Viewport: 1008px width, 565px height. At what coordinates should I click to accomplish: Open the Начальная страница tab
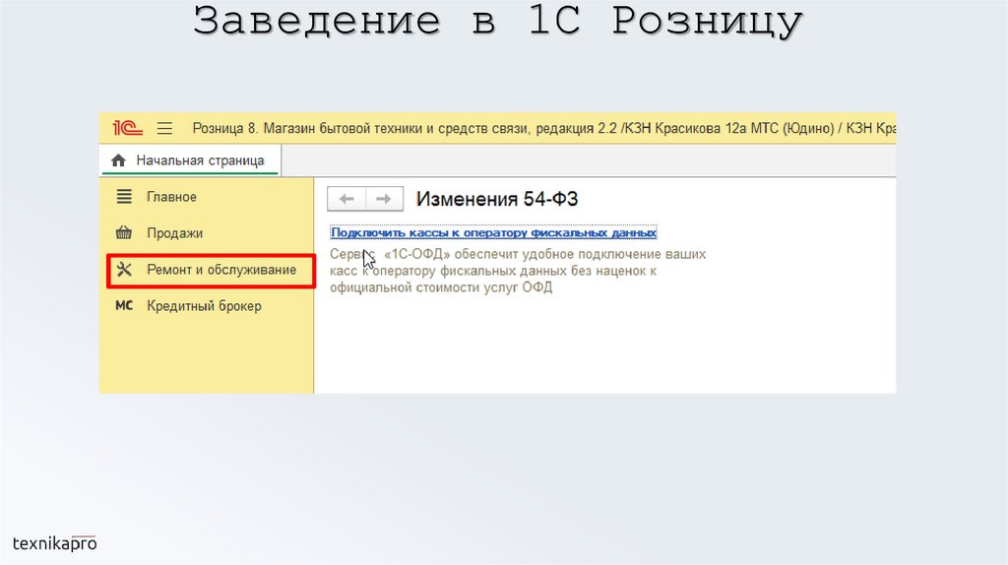(190, 160)
